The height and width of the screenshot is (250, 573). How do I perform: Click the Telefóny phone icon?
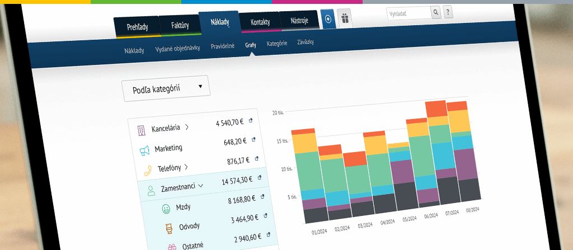click(x=148, y=171)
